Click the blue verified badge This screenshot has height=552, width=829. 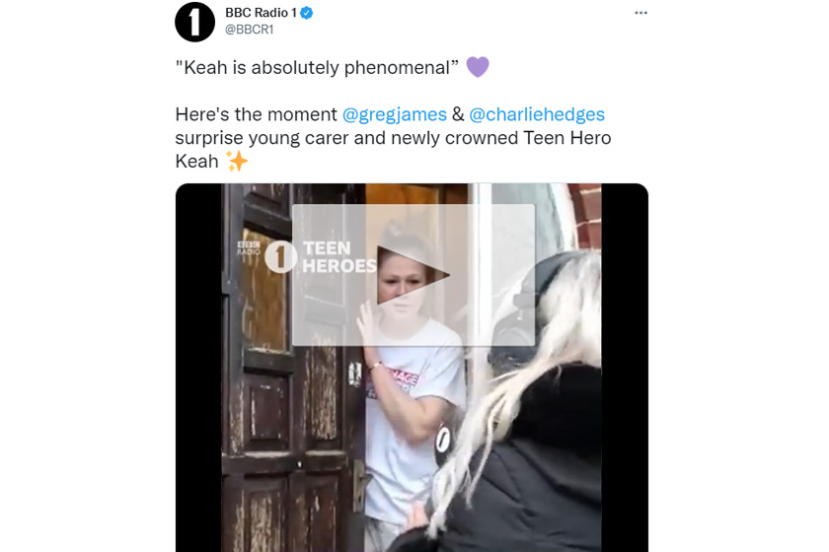click(x=307, y=13)
